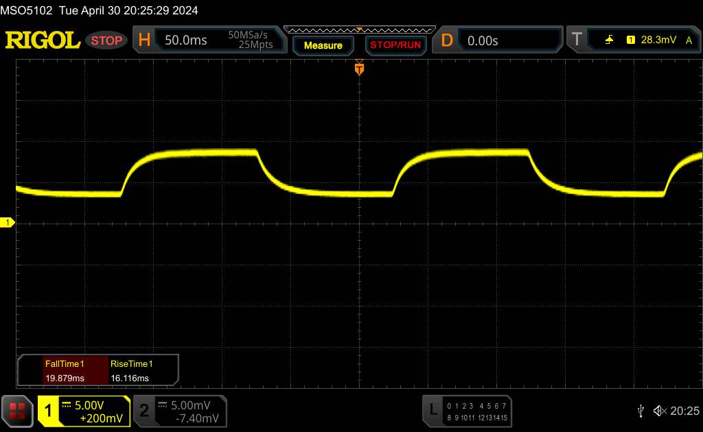
Task: Toggle the beeper sound mute icon
Action: point(660,411)
